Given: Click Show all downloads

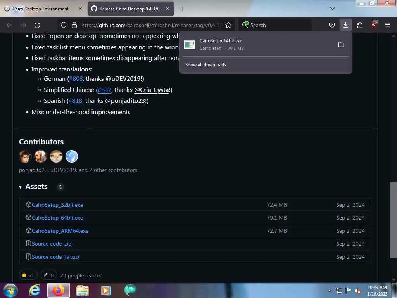Looking at the screenshot, I should coord(205,65).
